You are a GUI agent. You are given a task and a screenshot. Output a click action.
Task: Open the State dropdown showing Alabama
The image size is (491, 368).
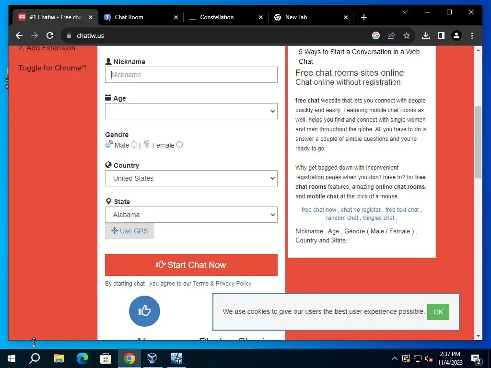(191, 215)
